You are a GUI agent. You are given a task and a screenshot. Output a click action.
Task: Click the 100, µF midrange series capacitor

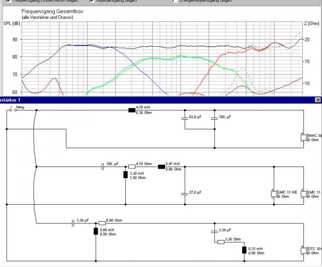tap(103, 167)
